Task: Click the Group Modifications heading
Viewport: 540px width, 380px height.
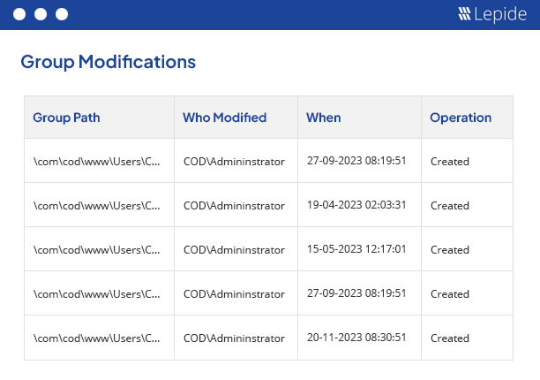Action: [108, 62]
